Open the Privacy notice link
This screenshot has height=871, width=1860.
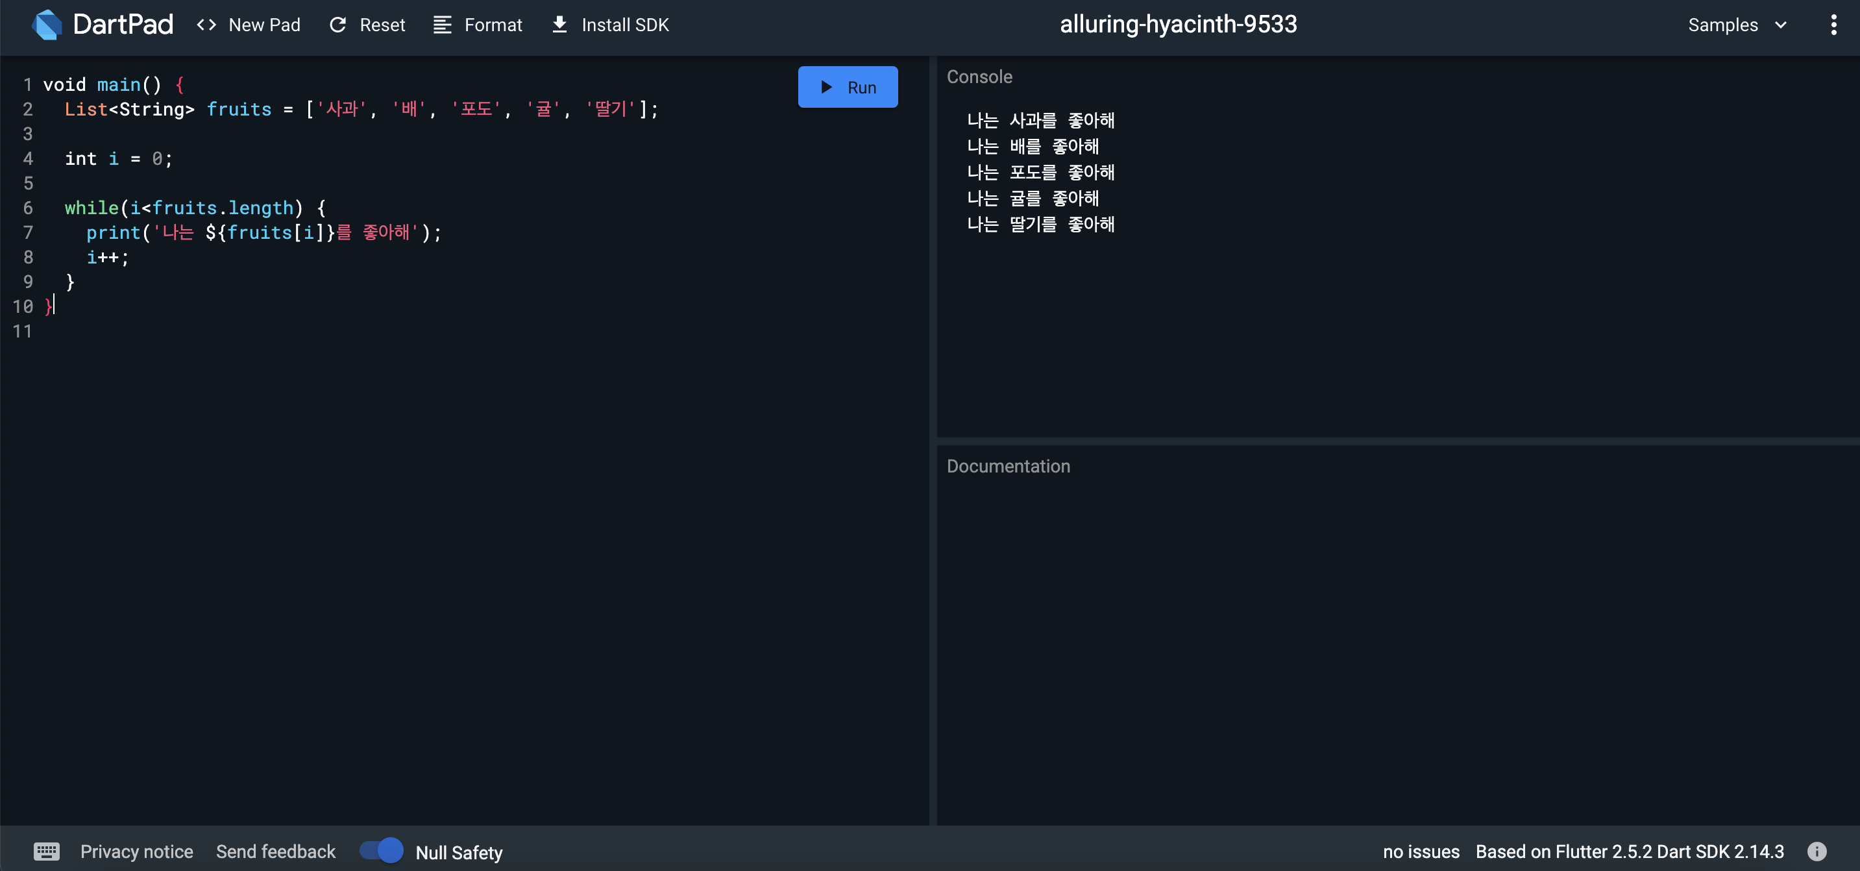point(136,851)
